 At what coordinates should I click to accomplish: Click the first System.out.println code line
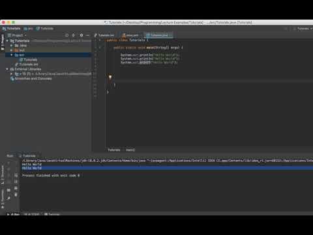150,55
